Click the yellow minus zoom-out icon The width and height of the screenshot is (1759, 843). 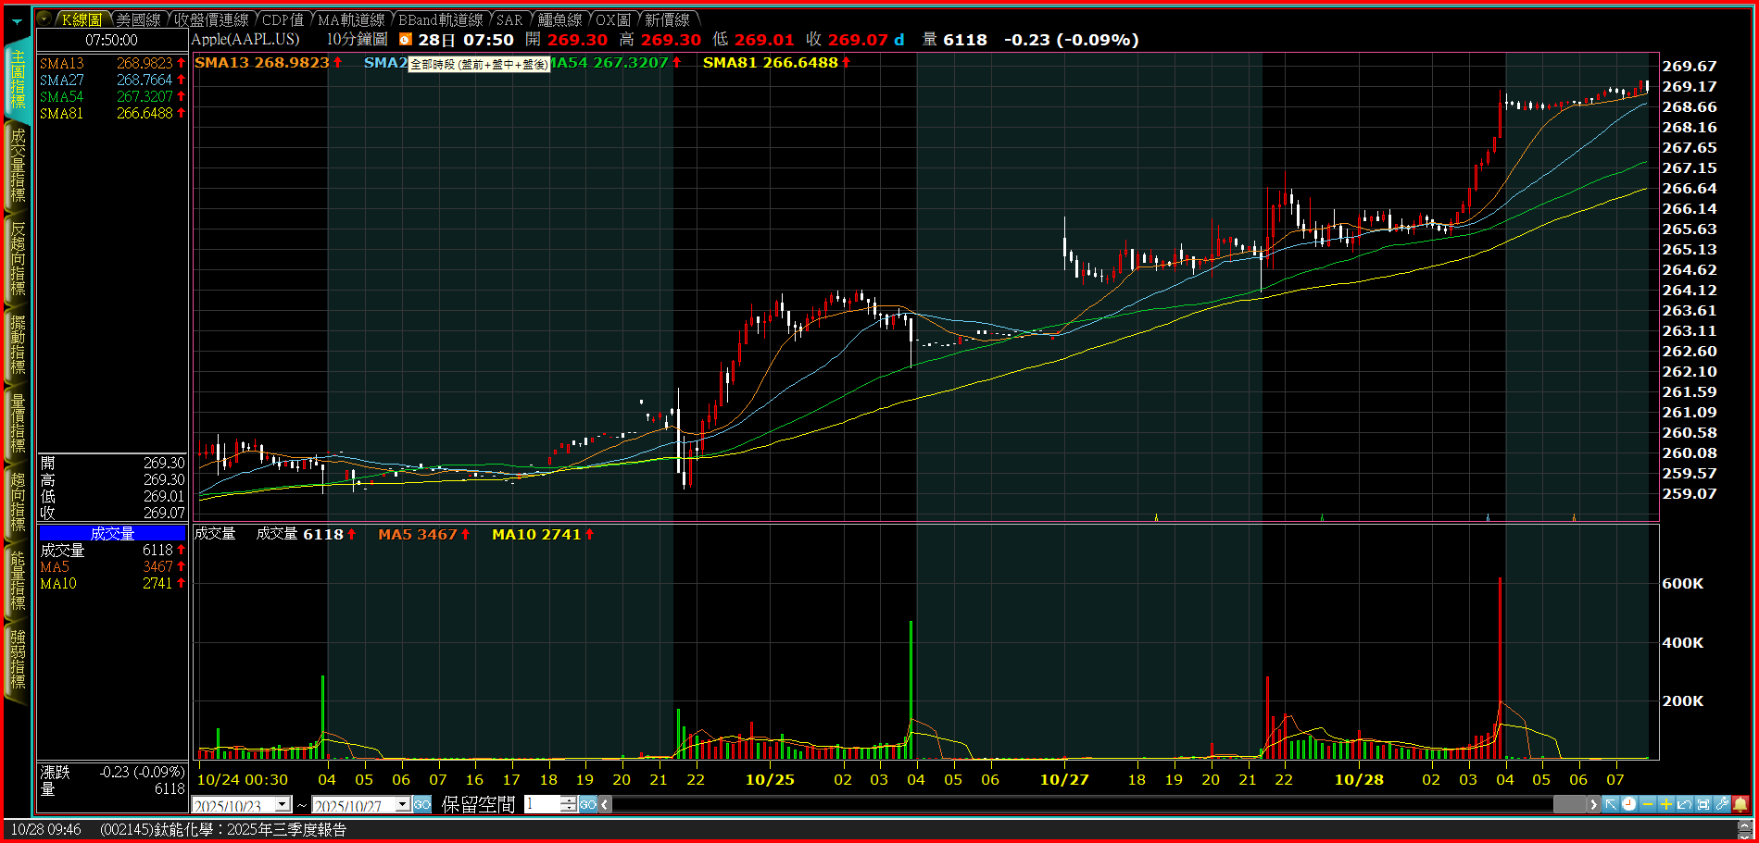(1647, 804)
